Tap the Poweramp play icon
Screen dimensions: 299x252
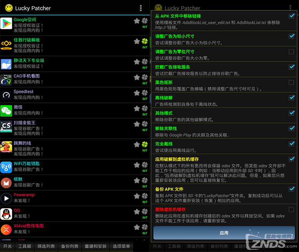tap(6, 198)
